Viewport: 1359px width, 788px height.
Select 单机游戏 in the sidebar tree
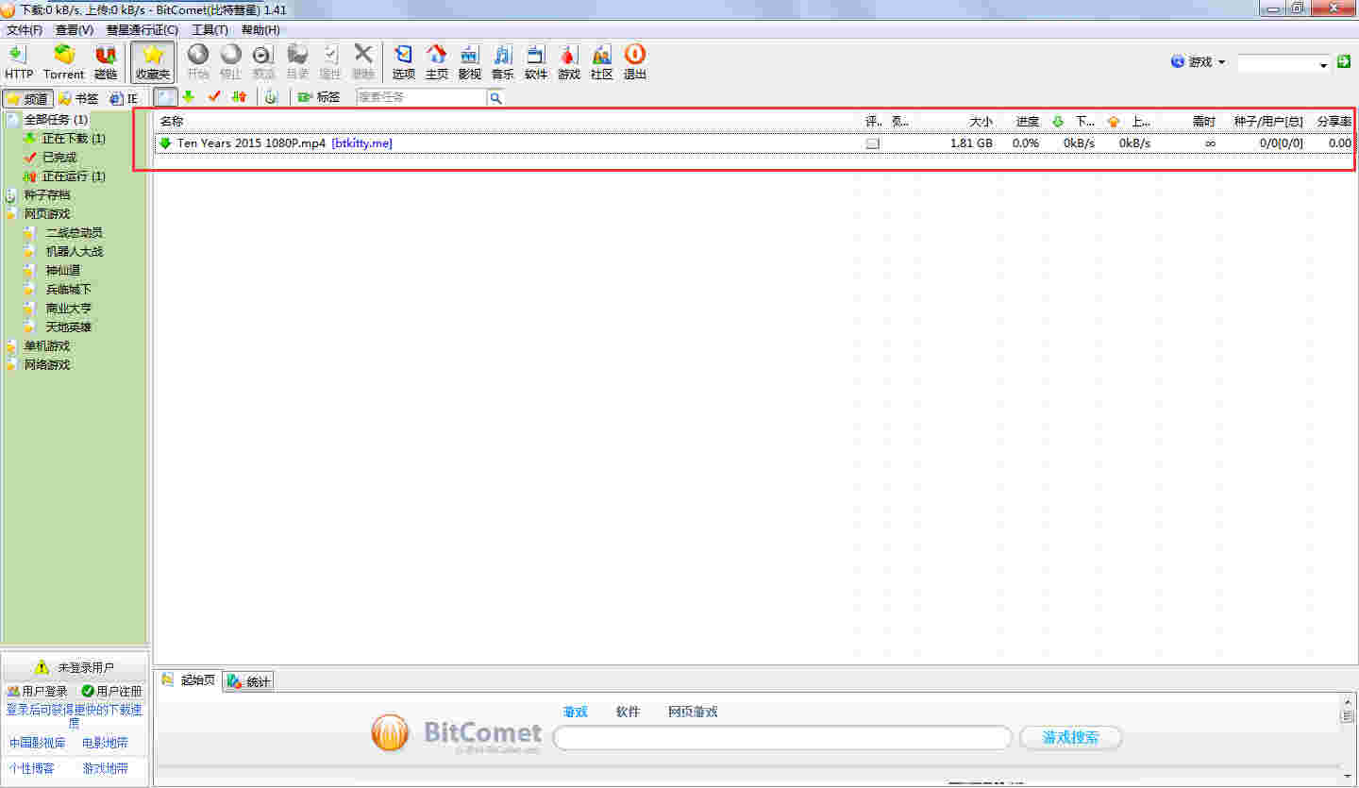coord(47,346)
